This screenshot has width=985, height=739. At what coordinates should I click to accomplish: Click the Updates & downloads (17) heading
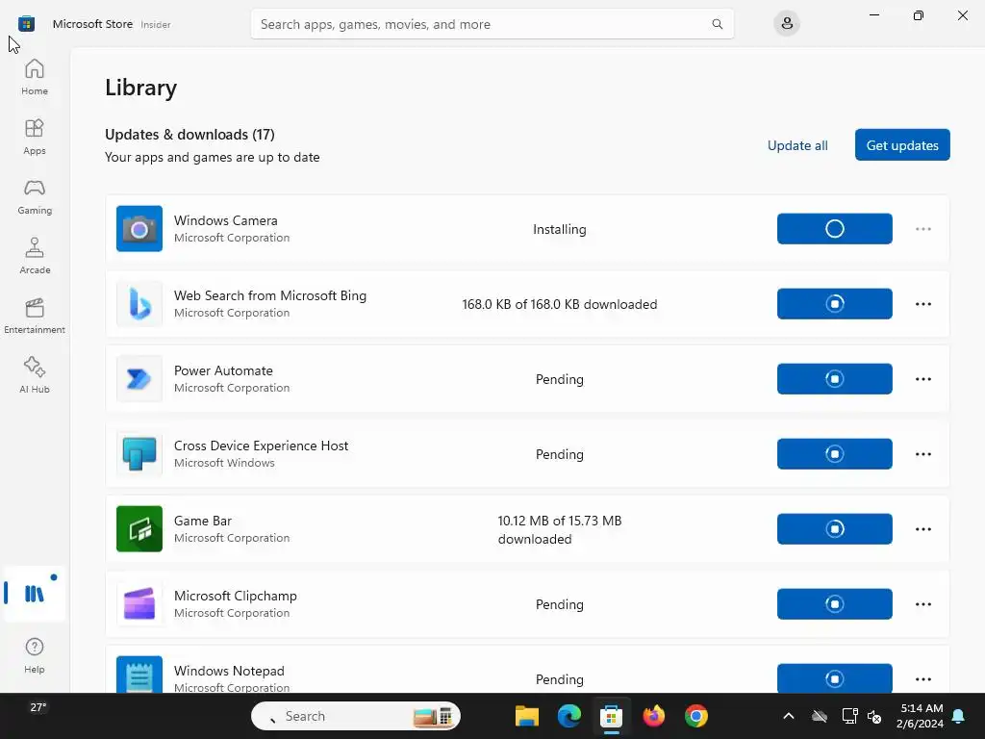coord(189,135)
